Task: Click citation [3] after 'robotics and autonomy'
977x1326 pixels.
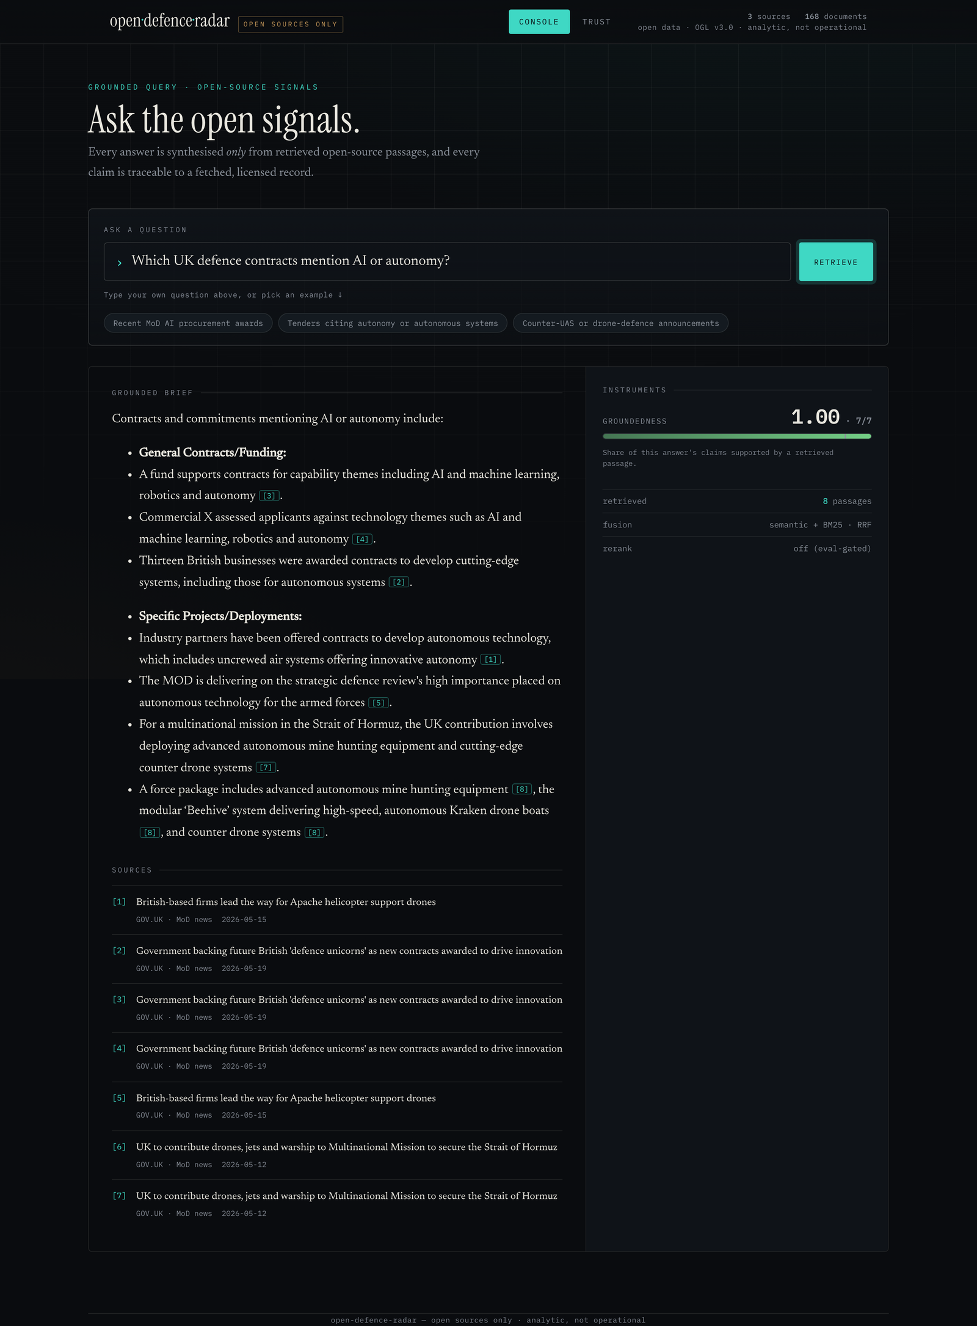Action: (x=269, y=496)
